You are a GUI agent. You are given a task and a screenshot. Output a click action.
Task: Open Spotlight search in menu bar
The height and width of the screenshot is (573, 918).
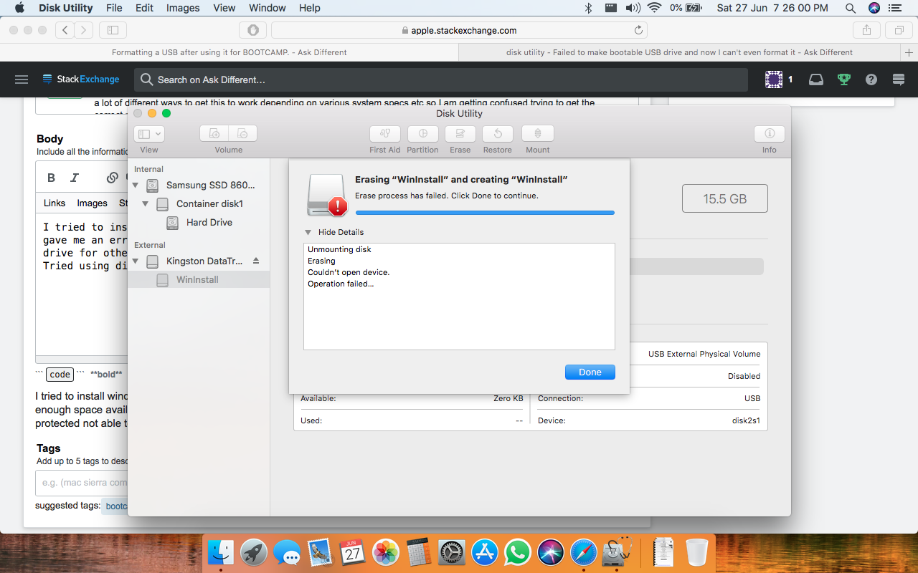coord(851,8)
